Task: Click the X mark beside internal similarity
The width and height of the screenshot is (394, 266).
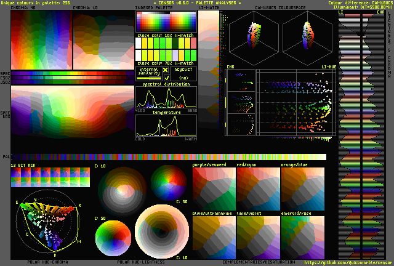Action: pyautogui.click(x=165, y=70)
